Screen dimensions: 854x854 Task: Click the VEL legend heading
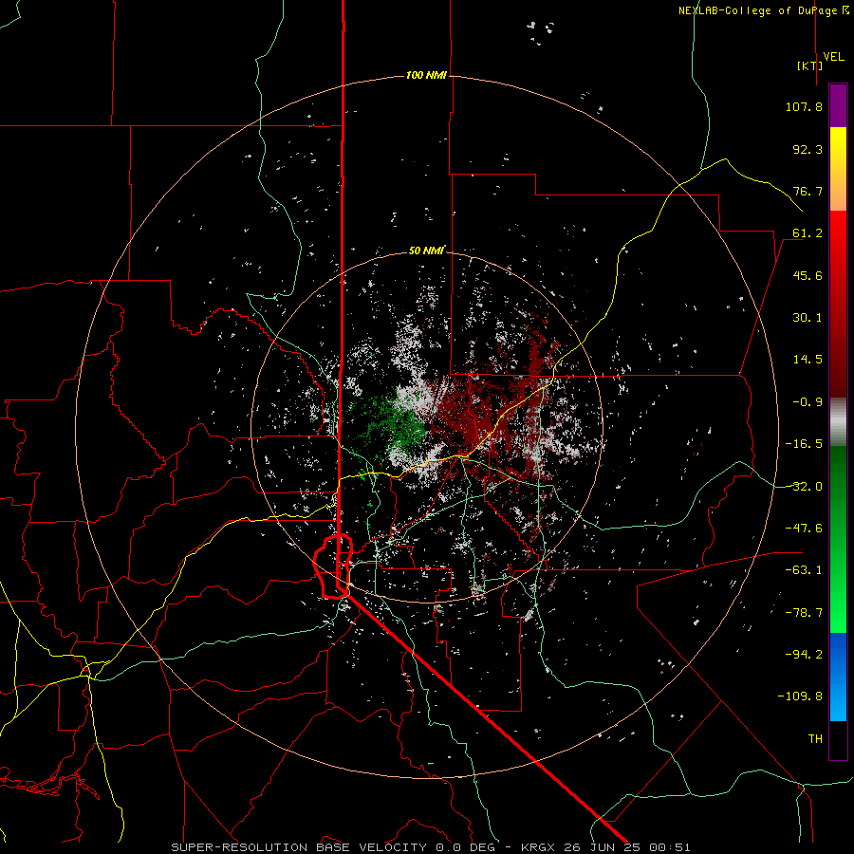[834, 56]
